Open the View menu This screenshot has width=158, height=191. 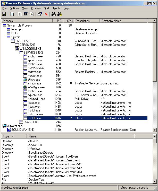[x=25, y=8]
